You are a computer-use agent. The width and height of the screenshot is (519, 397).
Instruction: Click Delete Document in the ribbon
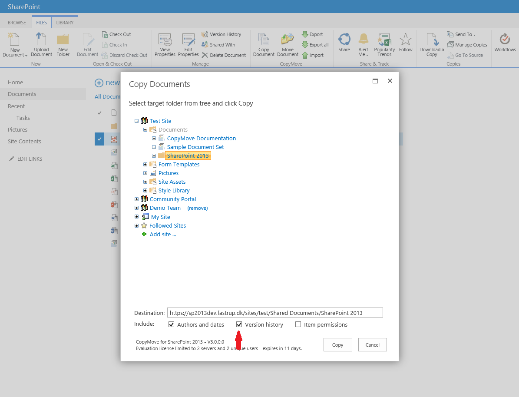(x=224, y=55)
